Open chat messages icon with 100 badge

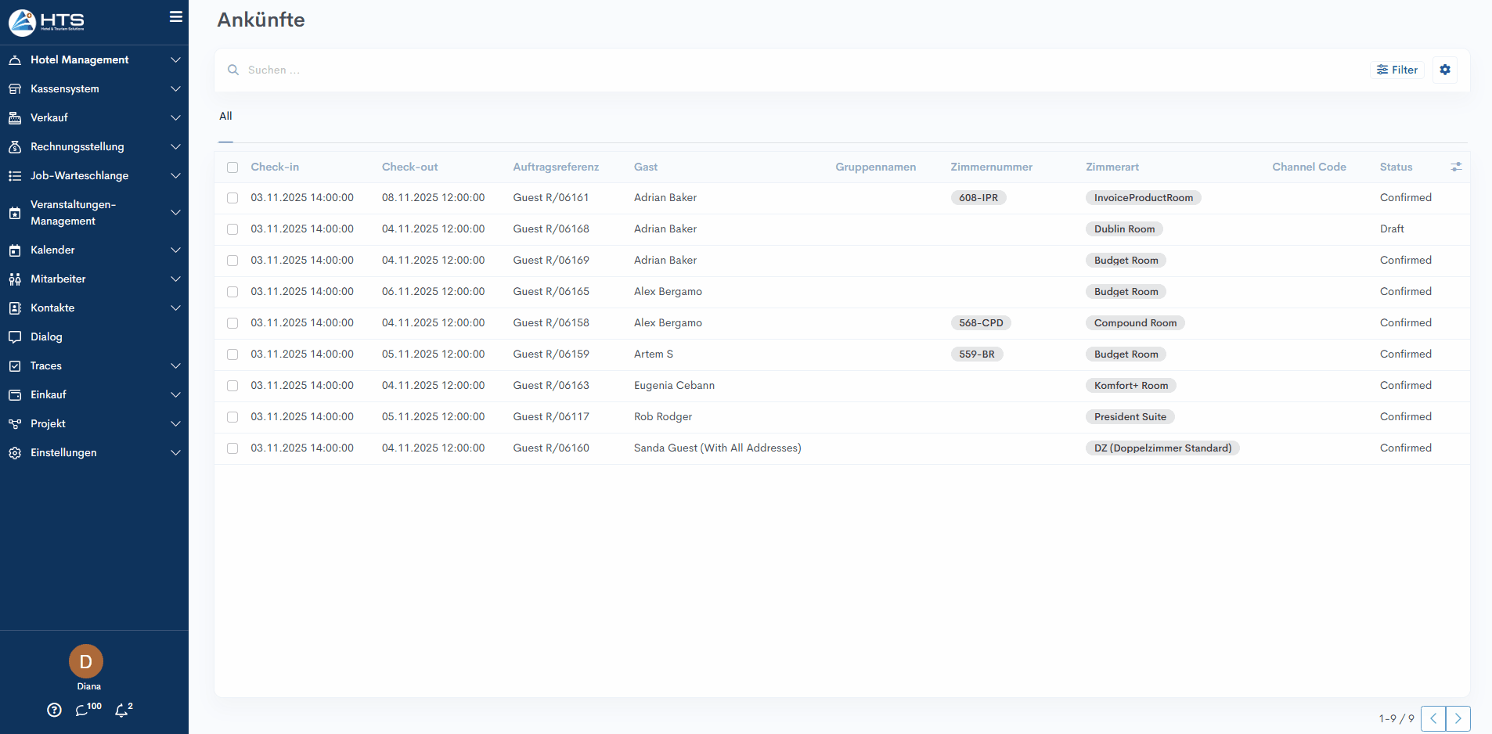click(85, 710)
